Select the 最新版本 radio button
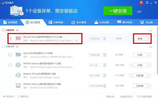Image resolution: width=158 pixels, height=99 pixels. pos(18,96)
